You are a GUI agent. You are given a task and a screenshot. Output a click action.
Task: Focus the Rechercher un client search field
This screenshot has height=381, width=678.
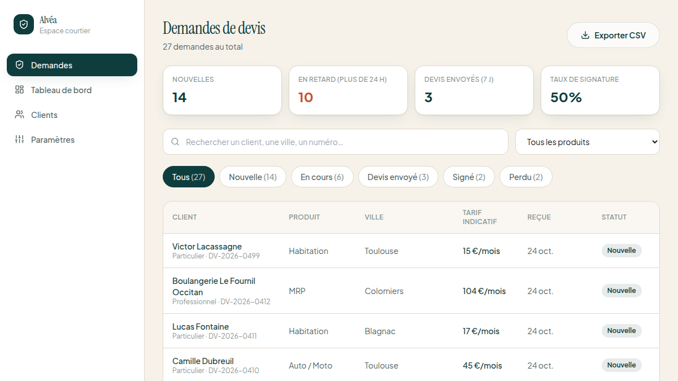click(336, 142)
